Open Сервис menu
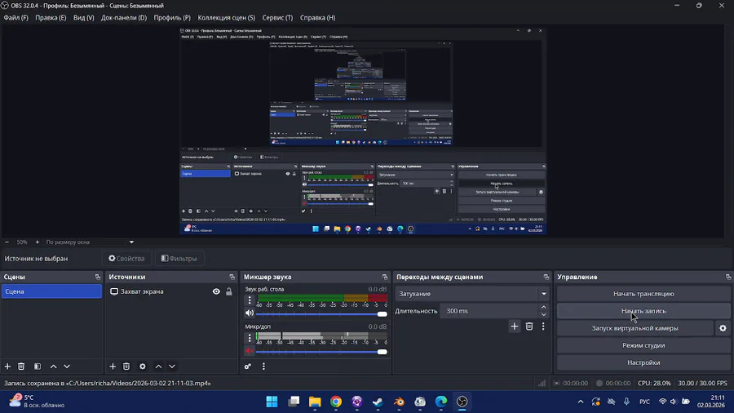734x413 pixels. point(277,18)
